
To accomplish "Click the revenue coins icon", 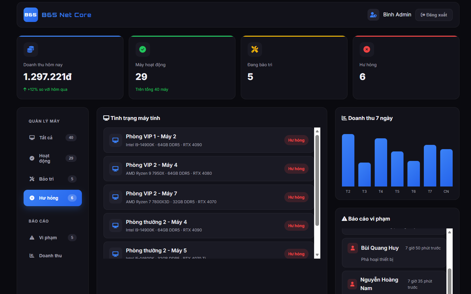I will click(x=30, y=49).
